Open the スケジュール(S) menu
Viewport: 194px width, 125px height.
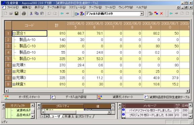point(77,7)
